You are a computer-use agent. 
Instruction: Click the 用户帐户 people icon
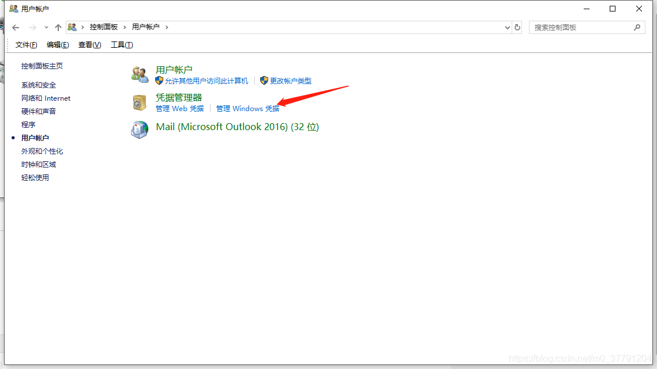coord(140,74)
